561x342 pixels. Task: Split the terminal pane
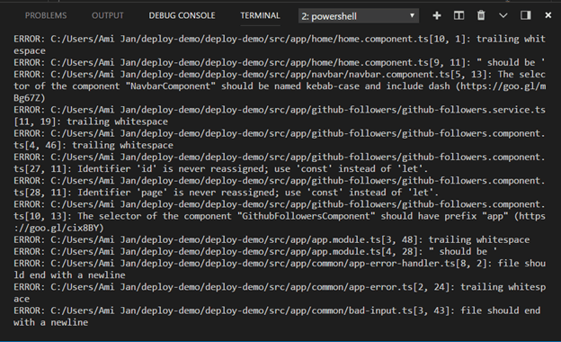pyautogui.click(x=459, y=15)
